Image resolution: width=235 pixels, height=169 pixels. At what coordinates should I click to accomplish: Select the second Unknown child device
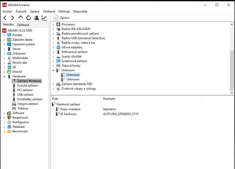73,79
